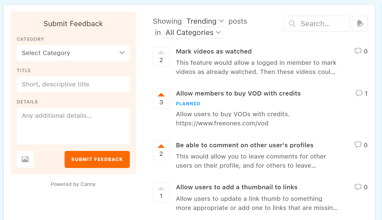Screen dimensions: 382x220
Task: Click comment icon for profile comments post
Action: 361,145
